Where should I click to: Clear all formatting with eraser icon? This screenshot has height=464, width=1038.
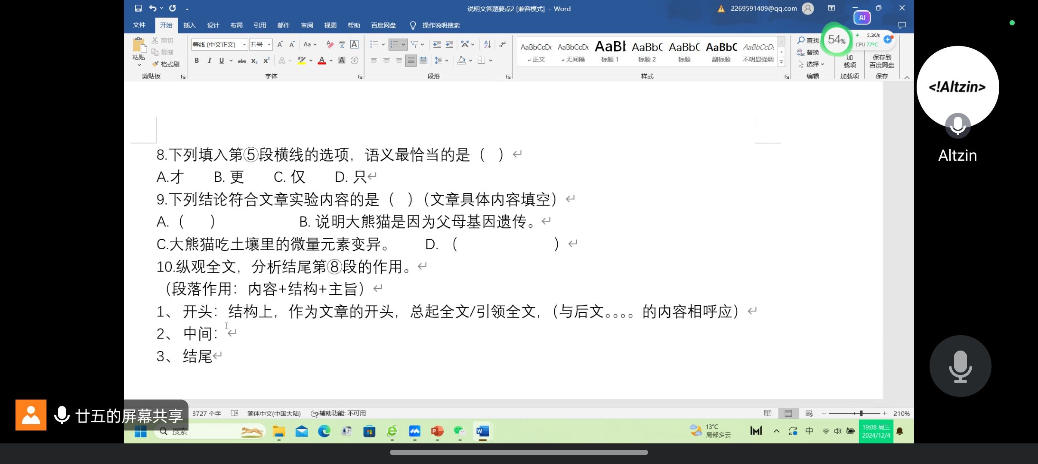(x=330, y=44)
